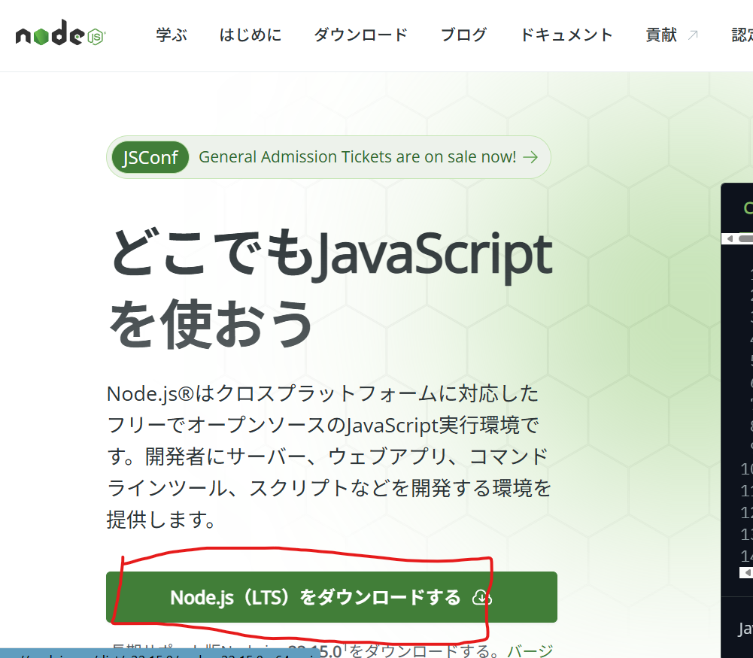The width and height of the screenshot is (753, 658).
Task: Open the 貢献 navigation link
Action: pos(661,35)
